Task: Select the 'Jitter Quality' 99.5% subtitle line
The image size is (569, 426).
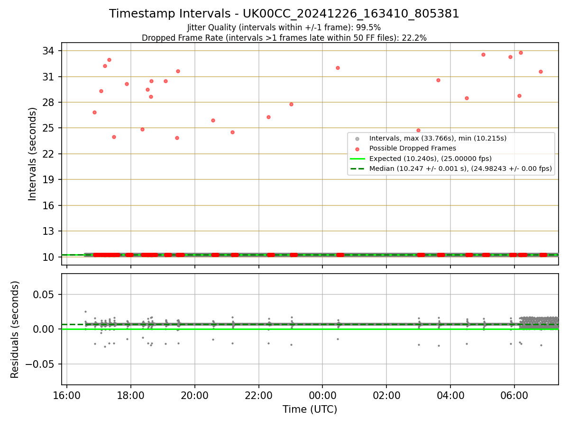Action: pos(284,27)
